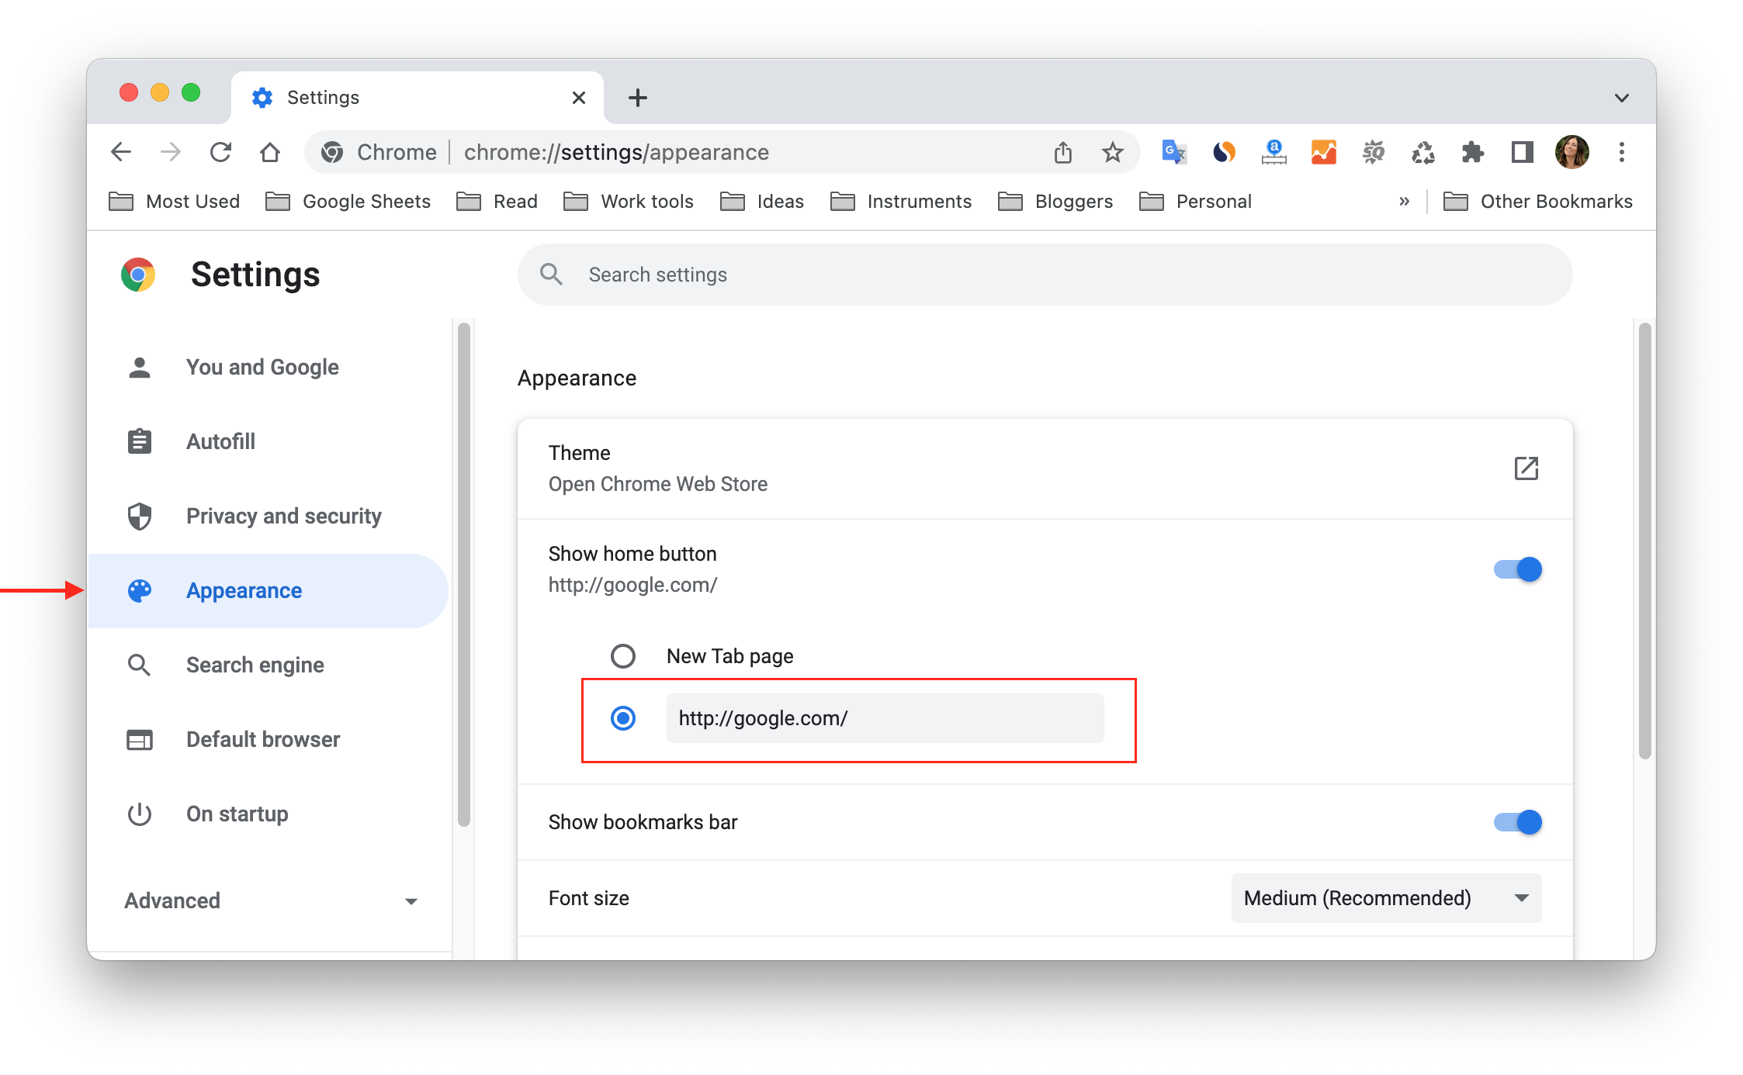
Task: Select the New Tab page radio button
Action: click(x=622, y=655)
